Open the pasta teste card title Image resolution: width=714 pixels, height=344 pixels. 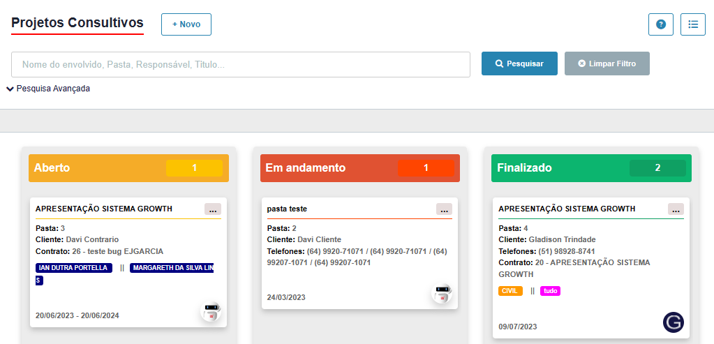pyautogui.click(x=287, y=209)
